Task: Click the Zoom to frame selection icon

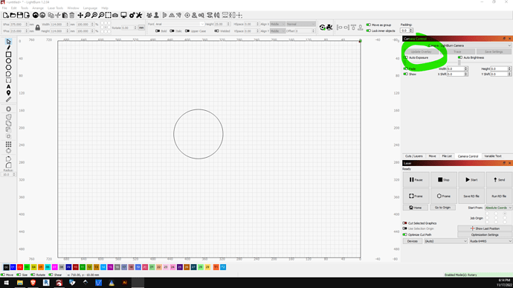Action: click(x=109, y=16)
